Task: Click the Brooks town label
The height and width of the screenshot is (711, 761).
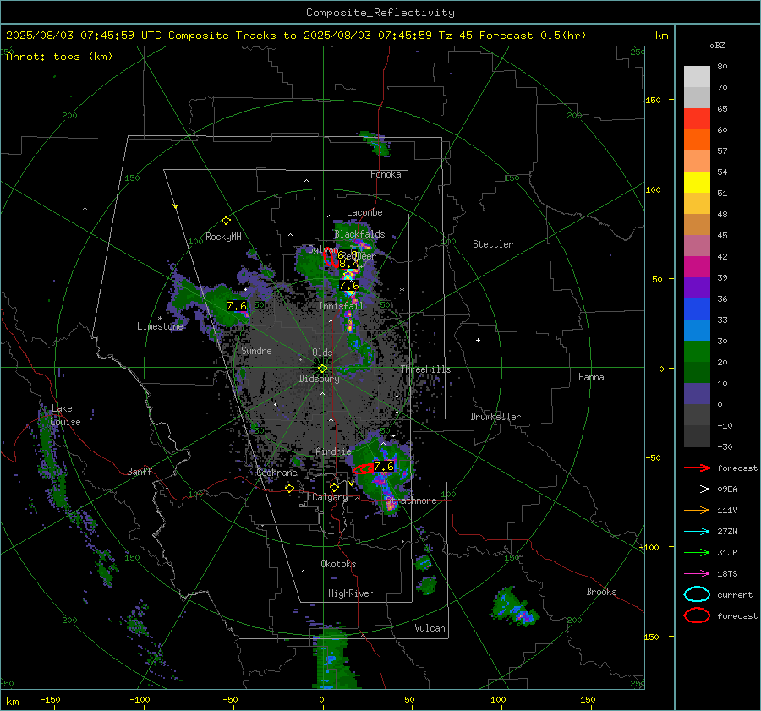Action: coord(601,592)
